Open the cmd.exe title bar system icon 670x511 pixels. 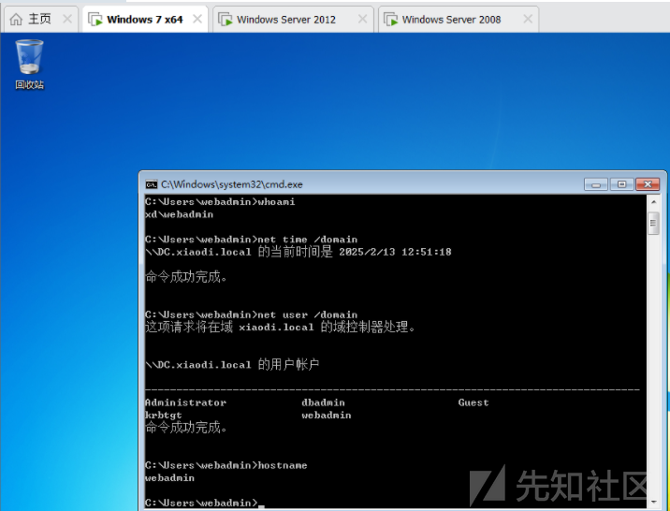pyautogui.click(x=152, y=184)
